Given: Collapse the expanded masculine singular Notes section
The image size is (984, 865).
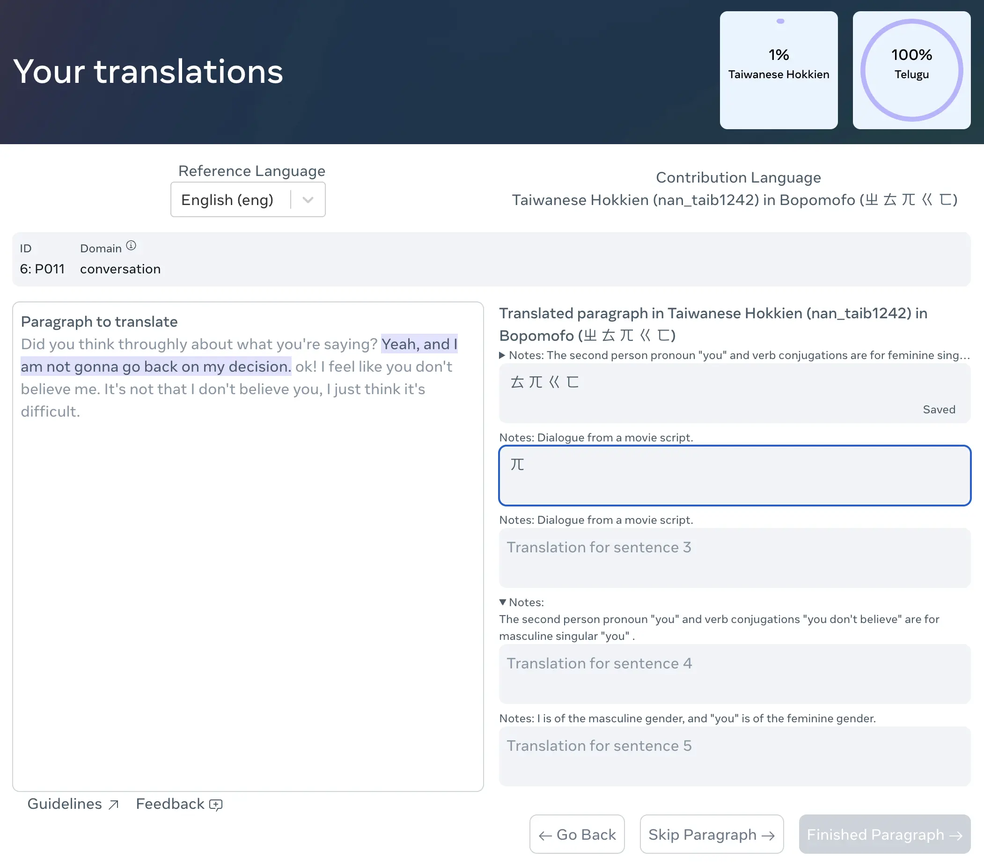Looking at the screenshot, I should (x=503, y=602).
